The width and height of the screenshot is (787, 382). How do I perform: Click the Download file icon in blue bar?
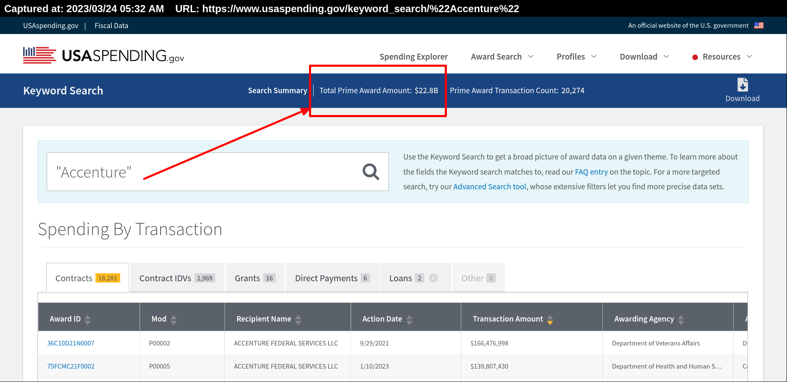742,84
